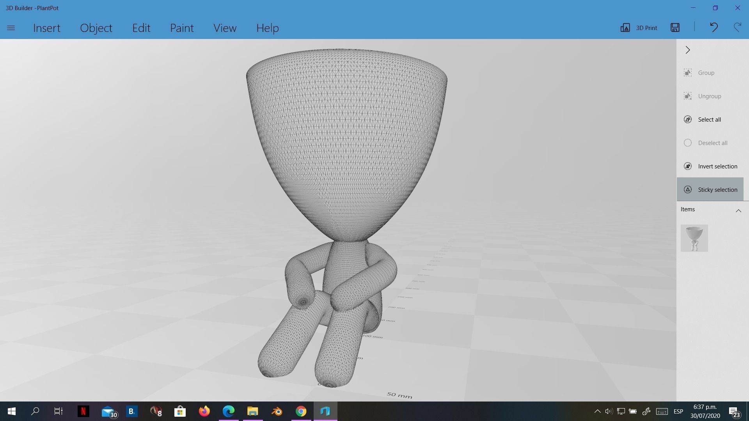The image size is (749, 421).
Task: Open the touch keyboard icon
Action: tap(662, 411)
